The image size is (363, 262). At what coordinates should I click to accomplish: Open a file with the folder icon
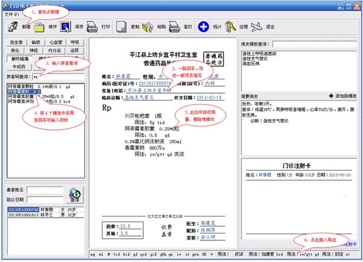tap(39, 27)
